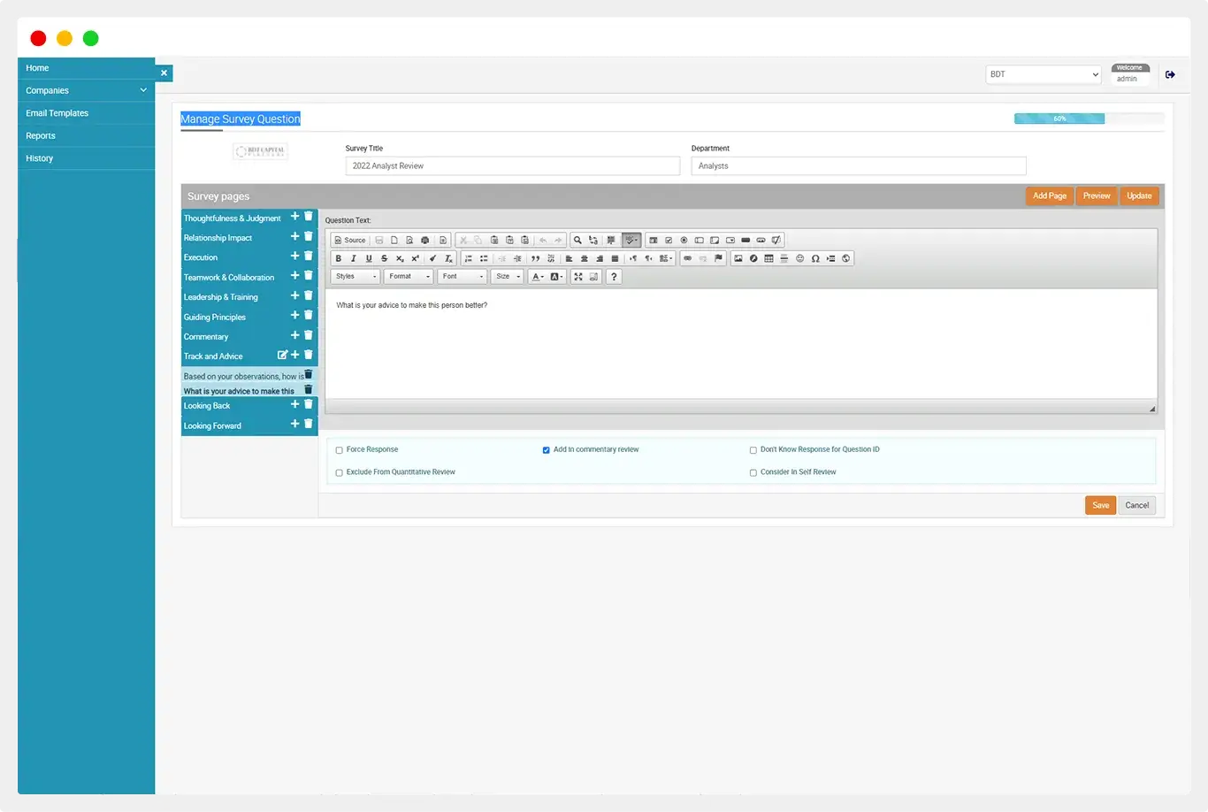The height and width of the screenshot is (812, 1208).
Task: Open the Format dropdown in the editor
Action: tap(408, 276)
